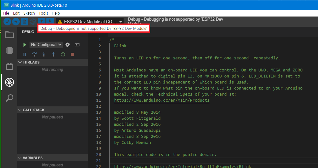Click the 'Turns an LED on' comment line
Image resolution: width=318 pixels, height=168 pixels.
point(197,58)
